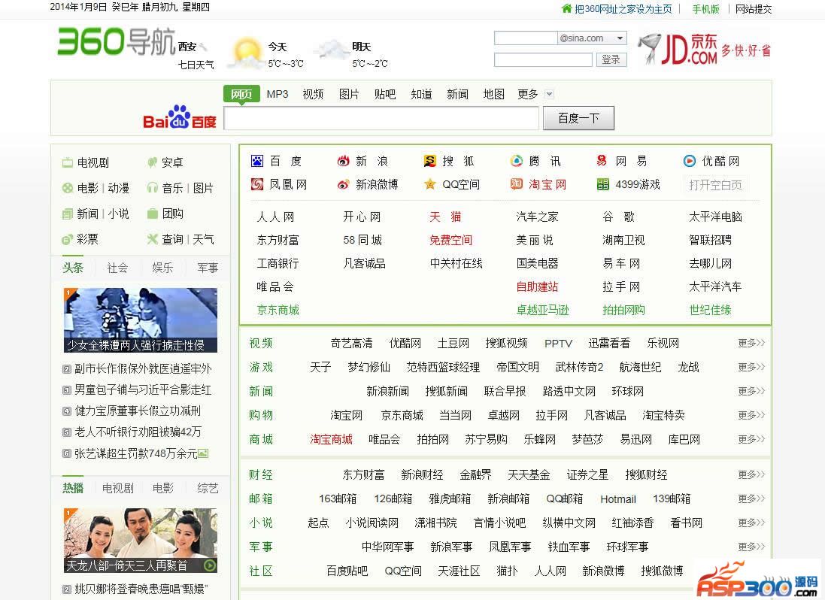Open the 手机版 link at top
The height and width of the screenshot is (600, 825).
tap(705, 9)
